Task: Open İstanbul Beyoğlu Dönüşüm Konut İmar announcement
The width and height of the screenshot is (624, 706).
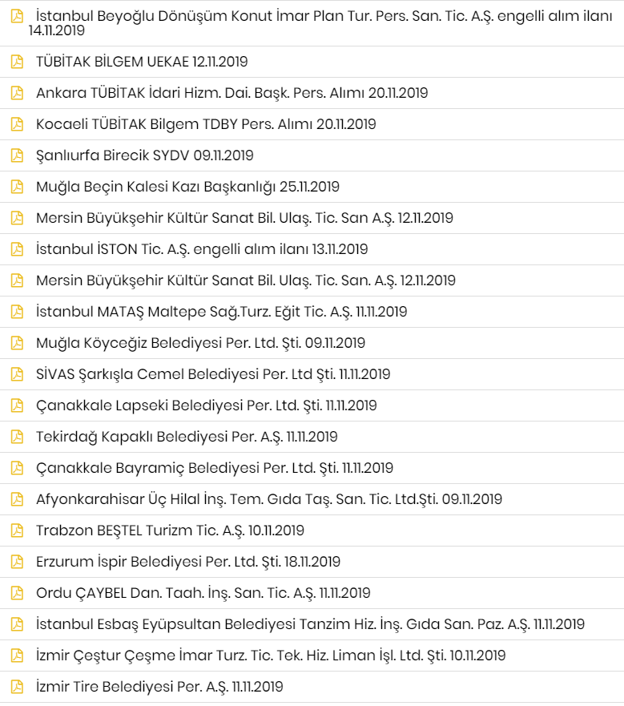Action: [320, 23]
